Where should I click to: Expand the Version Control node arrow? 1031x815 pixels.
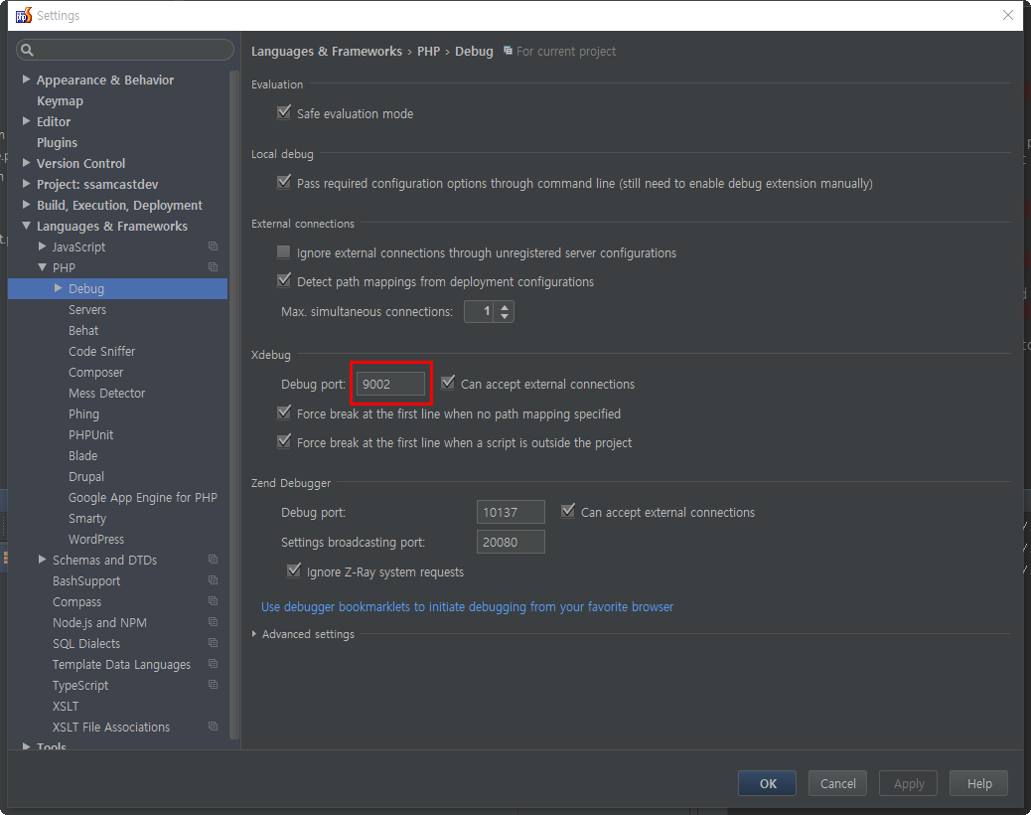pos(26,163)
